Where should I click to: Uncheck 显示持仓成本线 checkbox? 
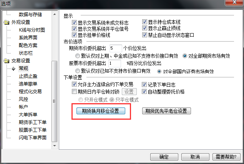pos(144,22)
